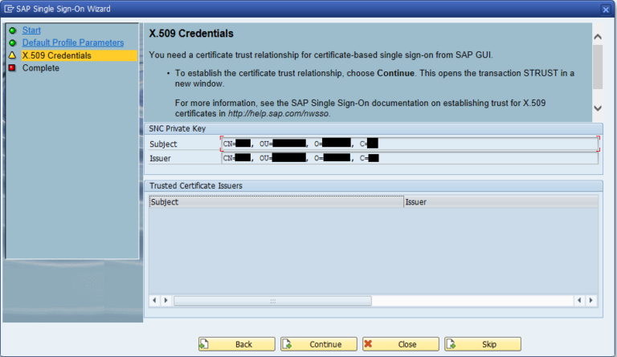The height and width of the screenshot is (357, 617).
Task: Click left arrow of Subject column horizontal scrollbar
Action: click(154, 301)
